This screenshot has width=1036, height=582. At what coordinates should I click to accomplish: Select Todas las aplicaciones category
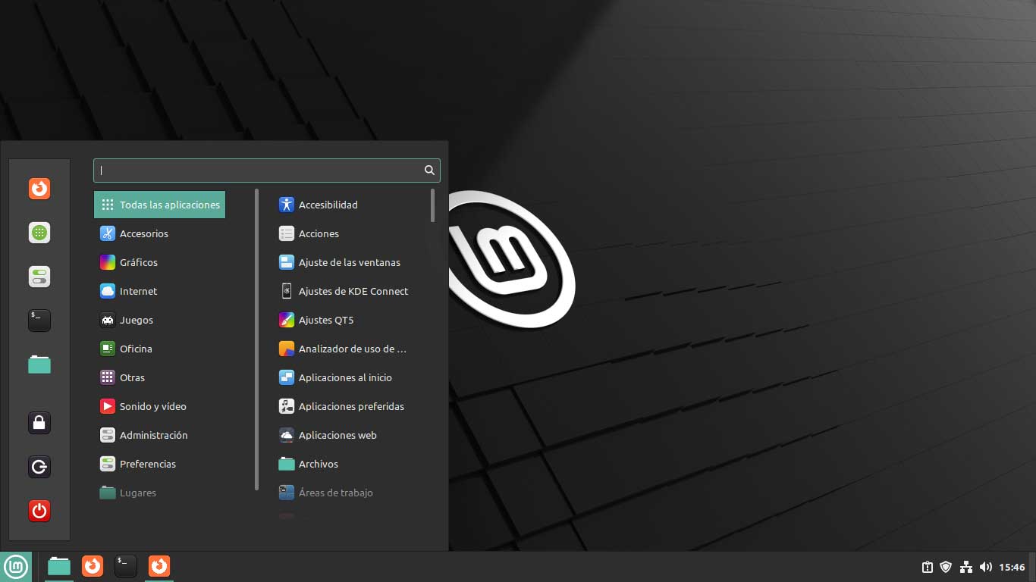point(159,205)
